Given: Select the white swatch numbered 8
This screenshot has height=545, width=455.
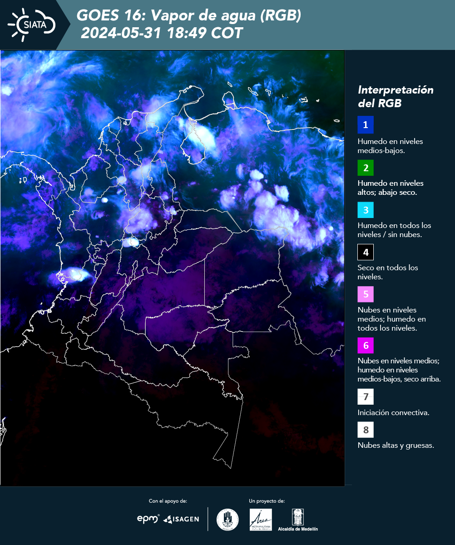Looking at the screenshot, I should tap(366, 429).
